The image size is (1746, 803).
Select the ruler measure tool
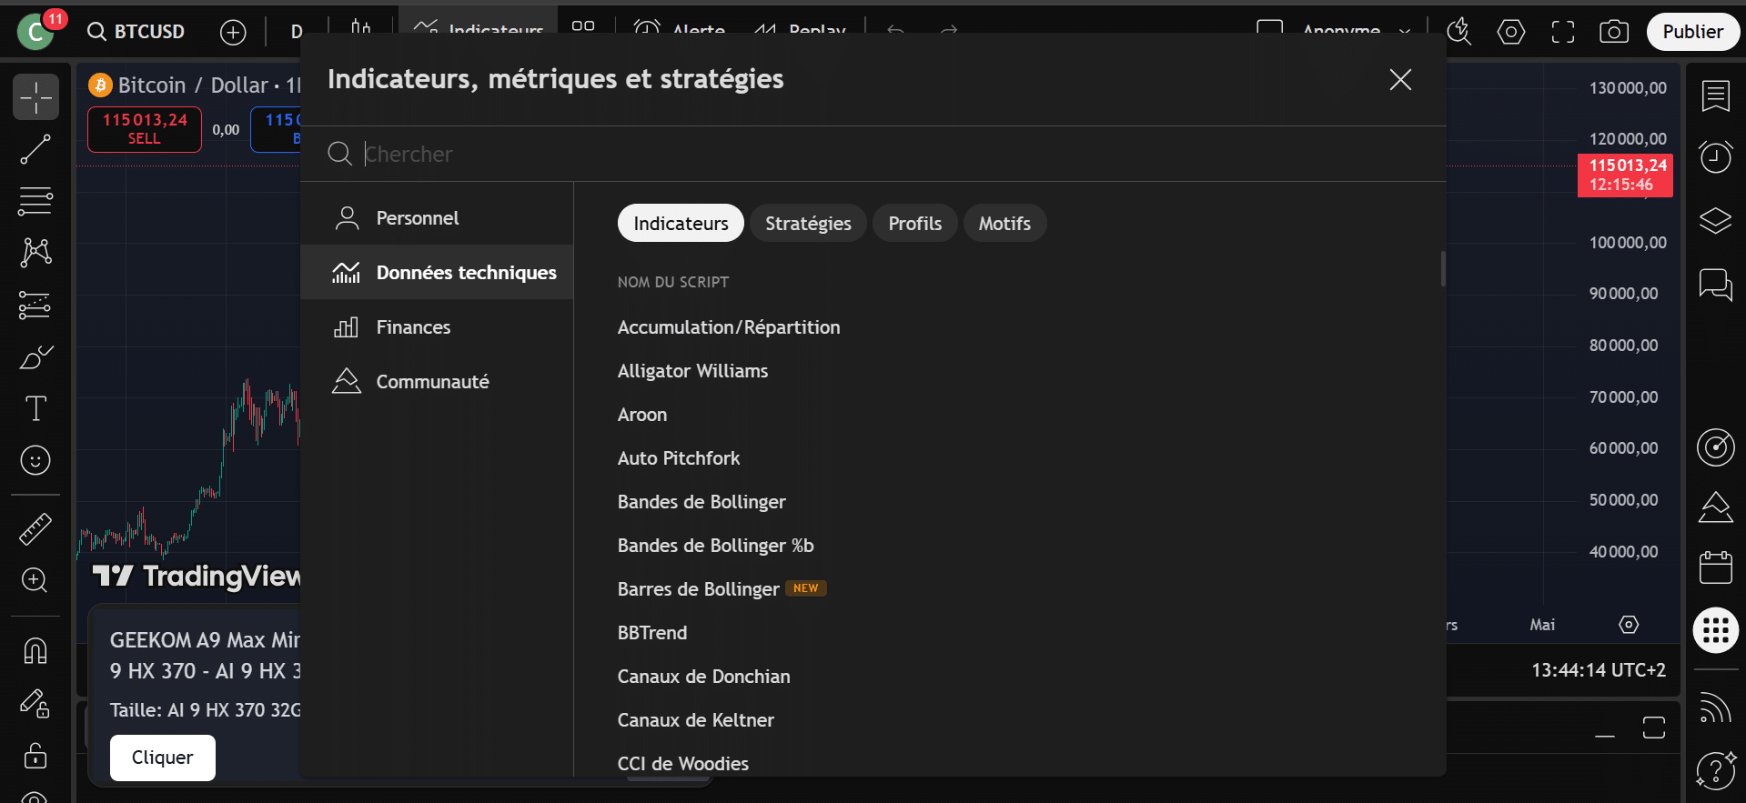[x=35, y=528]
